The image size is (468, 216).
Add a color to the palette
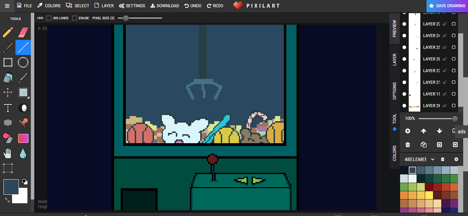click(x=456, y=159)
